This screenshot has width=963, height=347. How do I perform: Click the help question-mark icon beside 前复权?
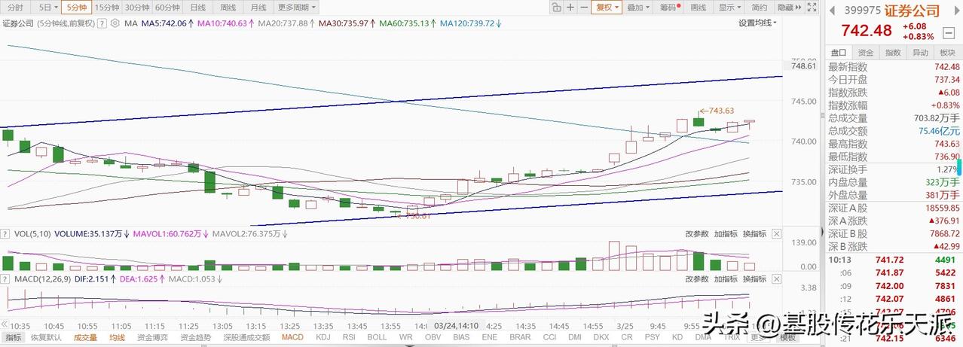(103, 23)
